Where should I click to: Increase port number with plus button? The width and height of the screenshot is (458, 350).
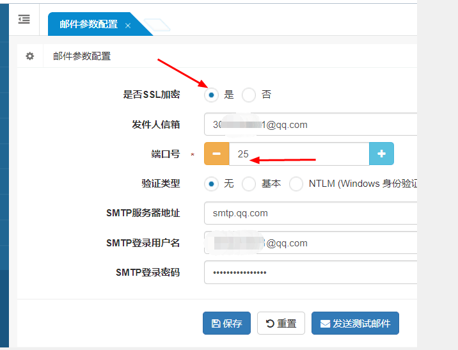pos(381,154)
